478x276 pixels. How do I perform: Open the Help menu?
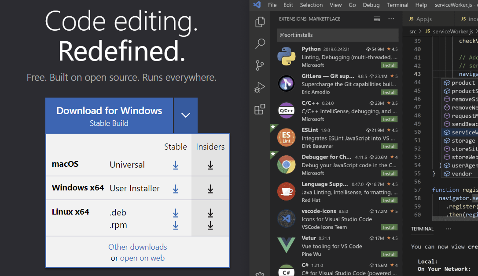pos(421,5)
